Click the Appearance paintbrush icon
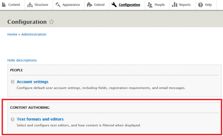Screen dimensions: 223x136 click(58, 5)
